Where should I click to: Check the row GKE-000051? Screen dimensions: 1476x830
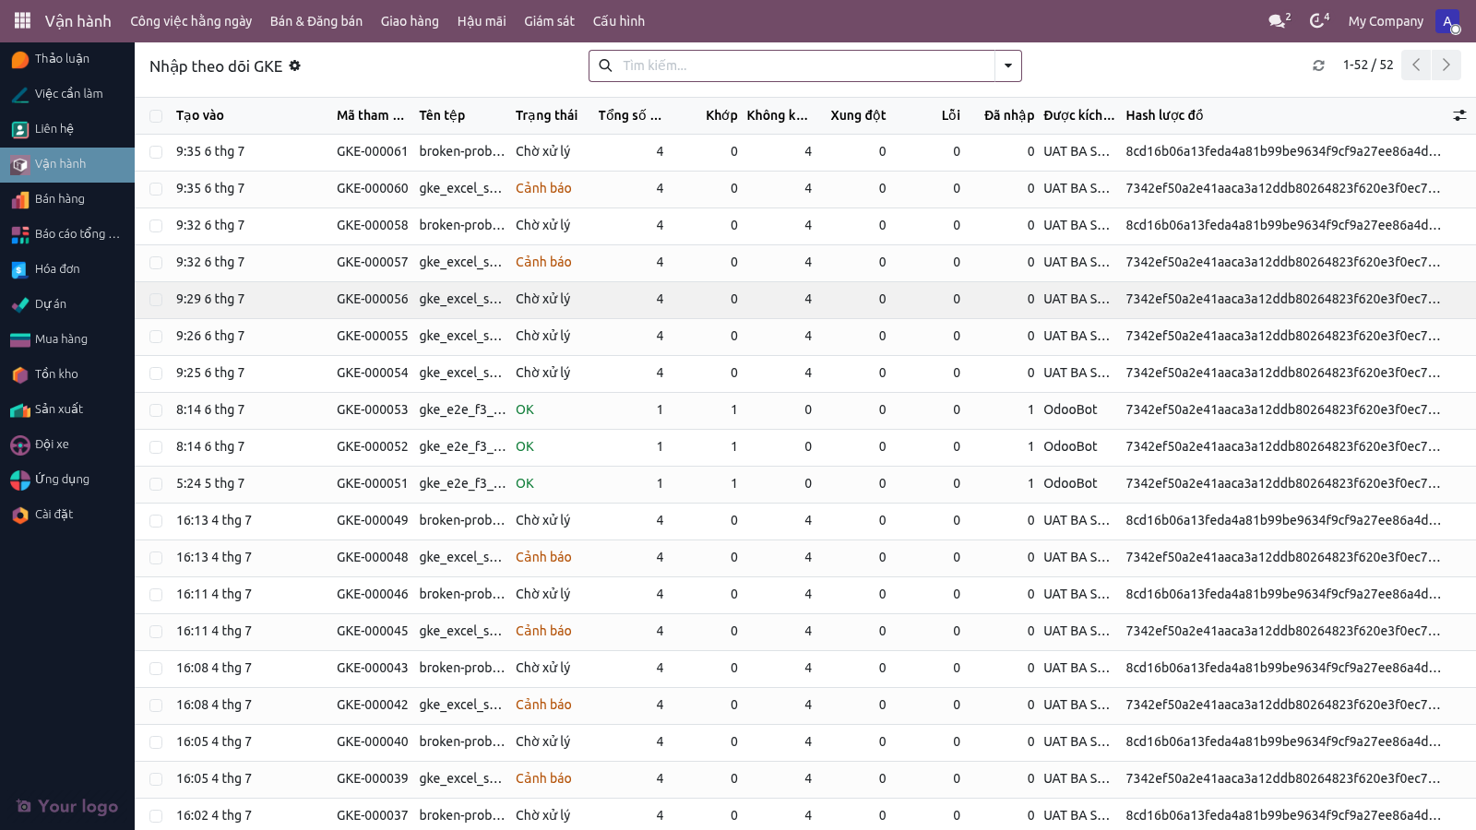(x=156, y=483)
